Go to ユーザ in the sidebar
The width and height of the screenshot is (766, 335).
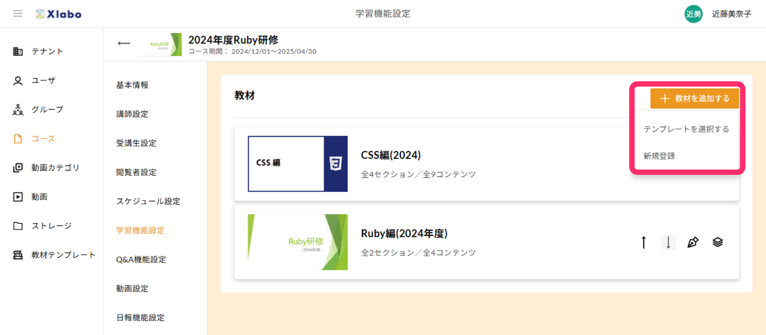[x=43, y=80]
